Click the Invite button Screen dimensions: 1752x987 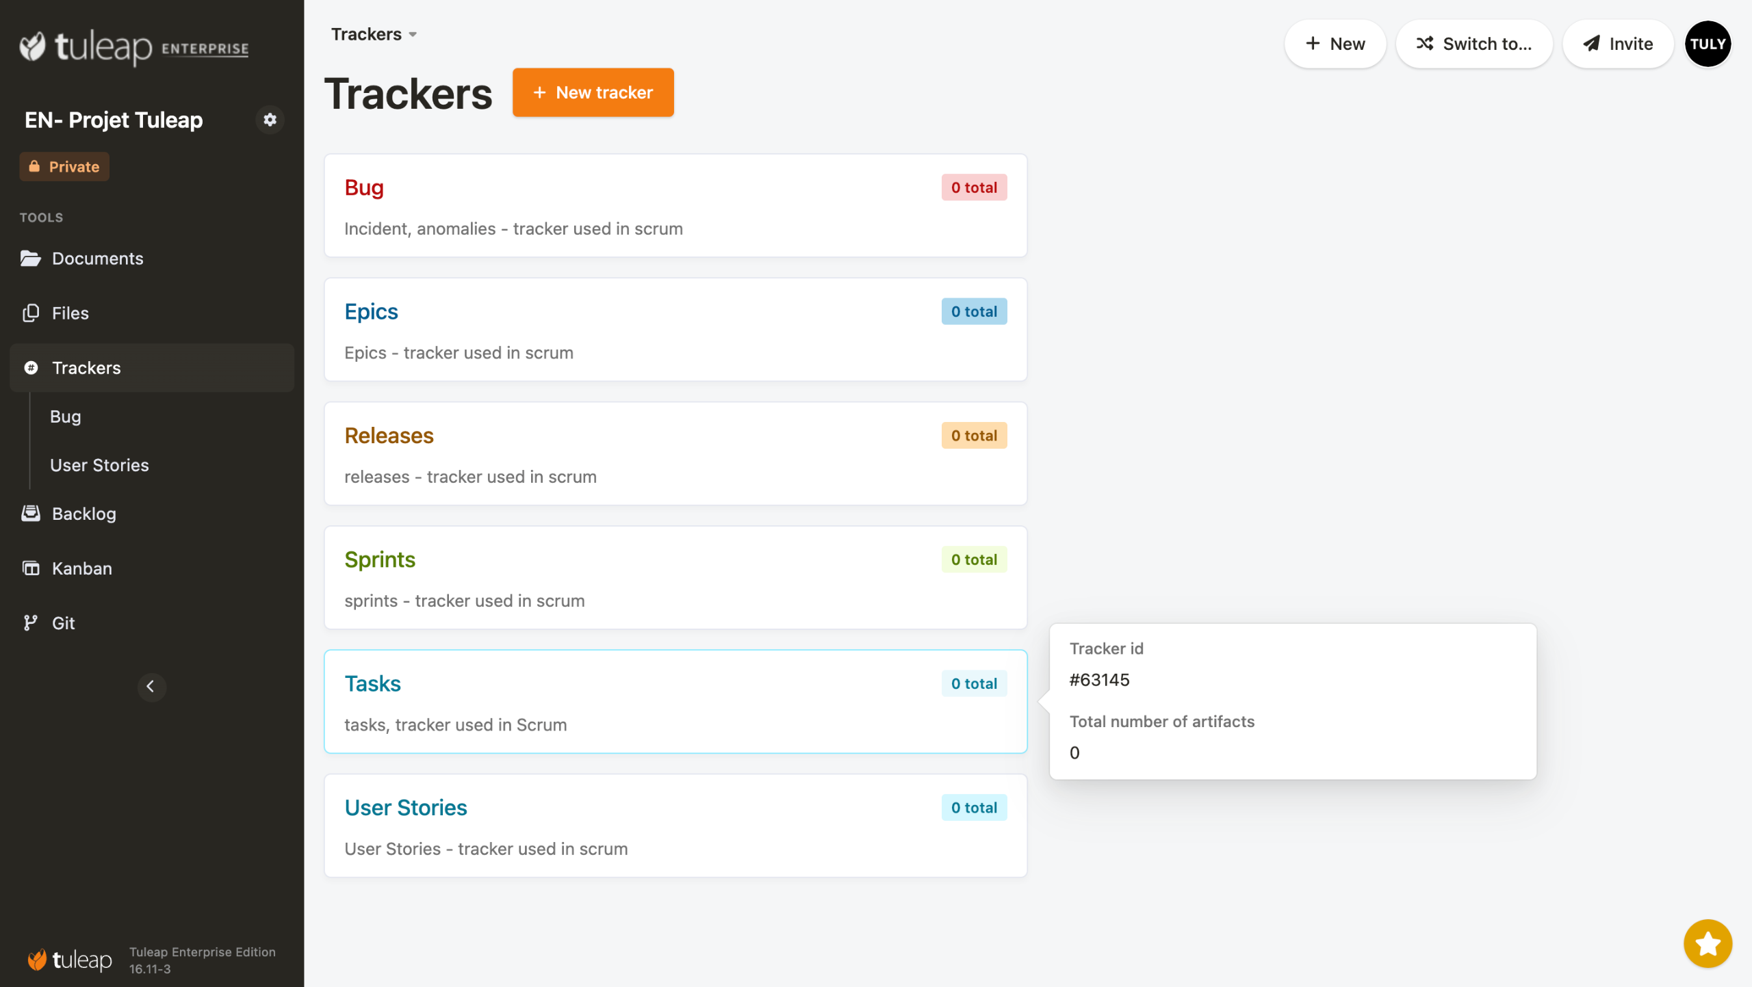pos(1618,44)
